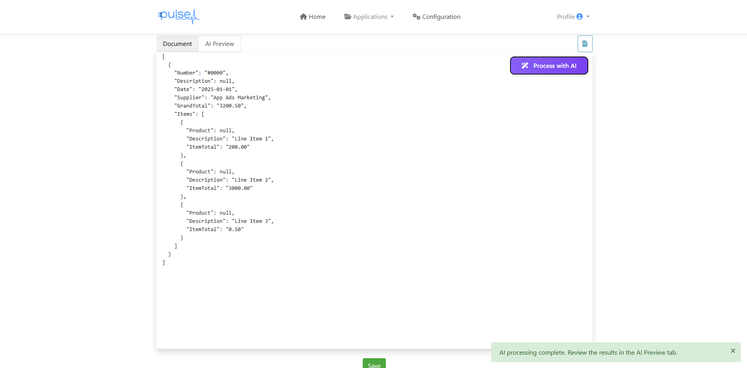Open the document viewer icon near AI Preview tab
Viewport: 747px width, 368px height.
pyautogui.click(x=585, y=44)
